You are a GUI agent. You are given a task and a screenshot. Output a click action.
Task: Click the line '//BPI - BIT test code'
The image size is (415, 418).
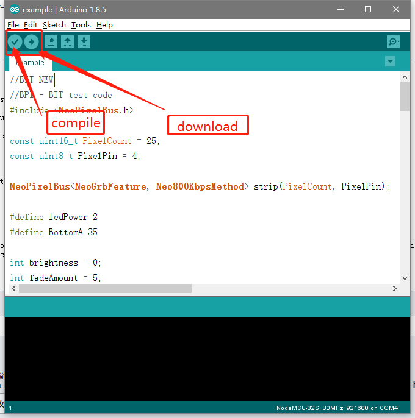point(61,95)
